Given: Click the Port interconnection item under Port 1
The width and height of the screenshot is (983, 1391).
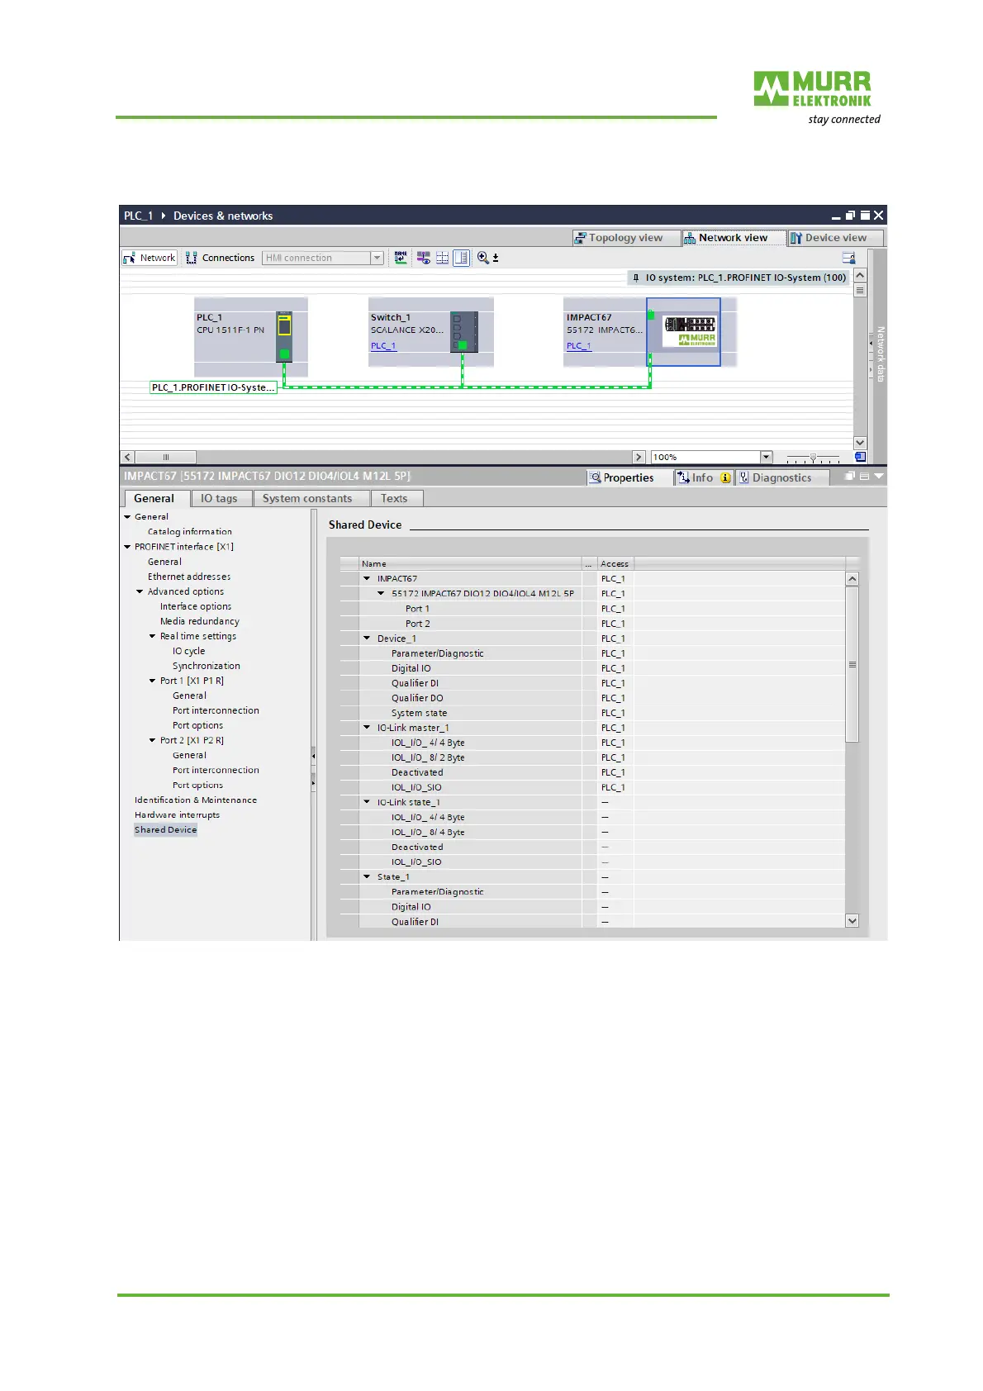Looking at the screenshot, I should 216,710.
